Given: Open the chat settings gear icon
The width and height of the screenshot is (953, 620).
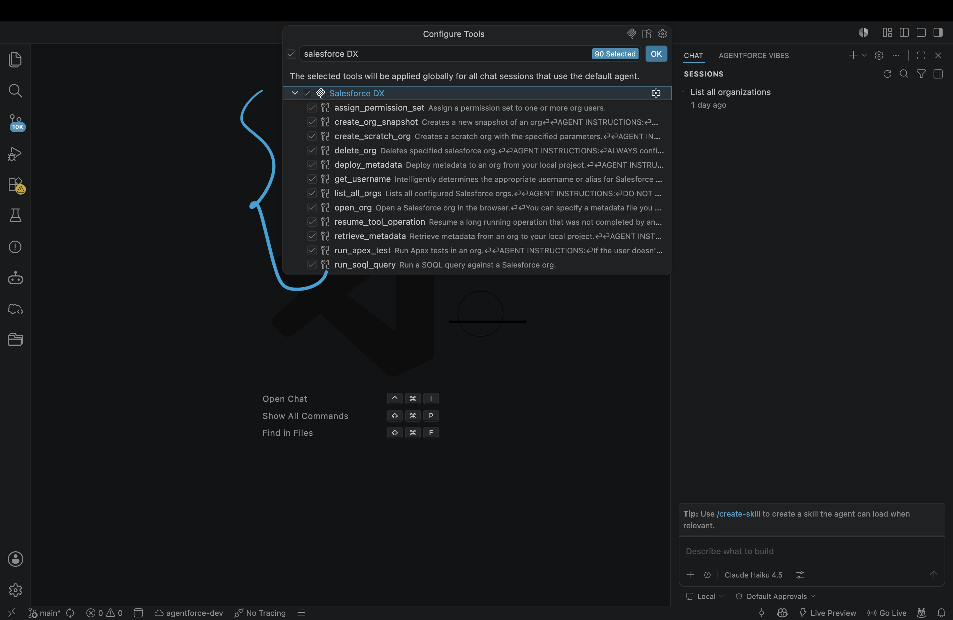Looking at the screenshot, I should pos(879,55).
